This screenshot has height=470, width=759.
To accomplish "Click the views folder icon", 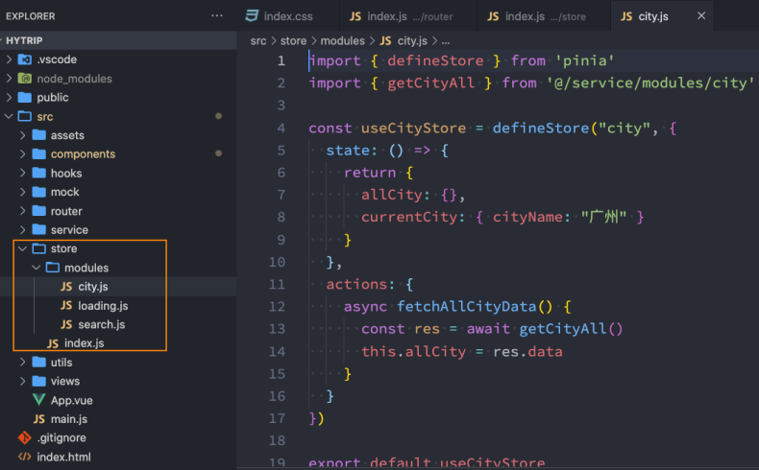I will 38,381.
